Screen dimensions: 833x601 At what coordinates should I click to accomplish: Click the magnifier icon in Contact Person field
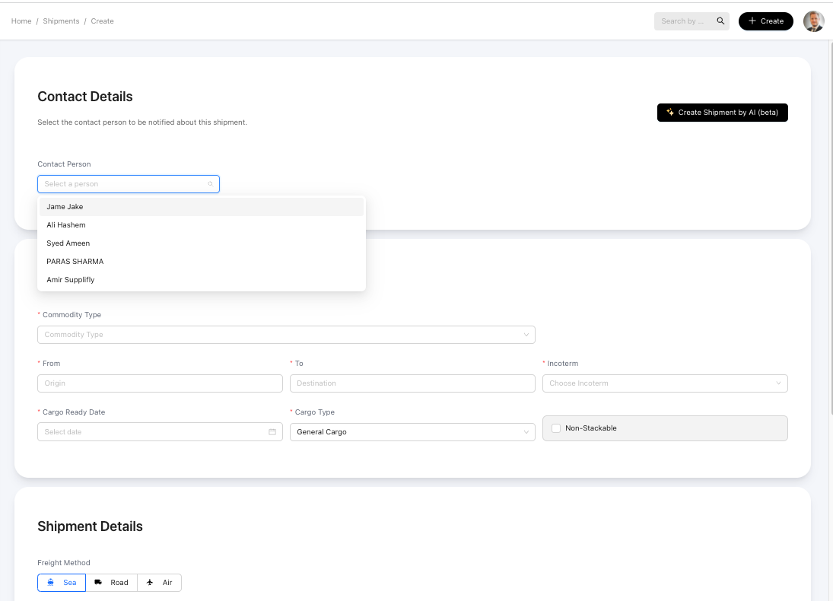pos(211,184)
